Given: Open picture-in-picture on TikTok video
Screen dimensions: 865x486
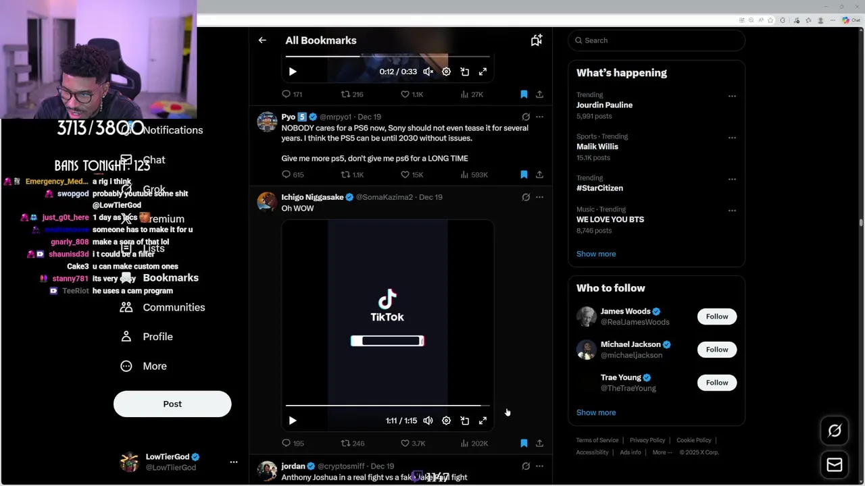Looking at the screenshot, I should tap(465, 421).
